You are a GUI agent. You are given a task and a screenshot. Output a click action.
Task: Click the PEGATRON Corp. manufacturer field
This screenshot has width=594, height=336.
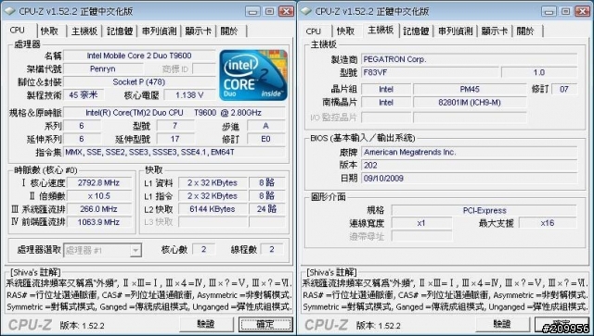point(469,59)
